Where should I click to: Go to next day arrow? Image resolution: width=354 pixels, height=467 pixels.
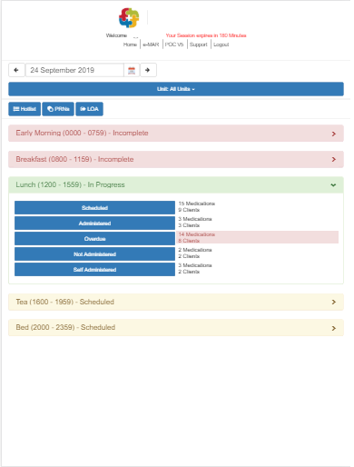click(148, 70)
